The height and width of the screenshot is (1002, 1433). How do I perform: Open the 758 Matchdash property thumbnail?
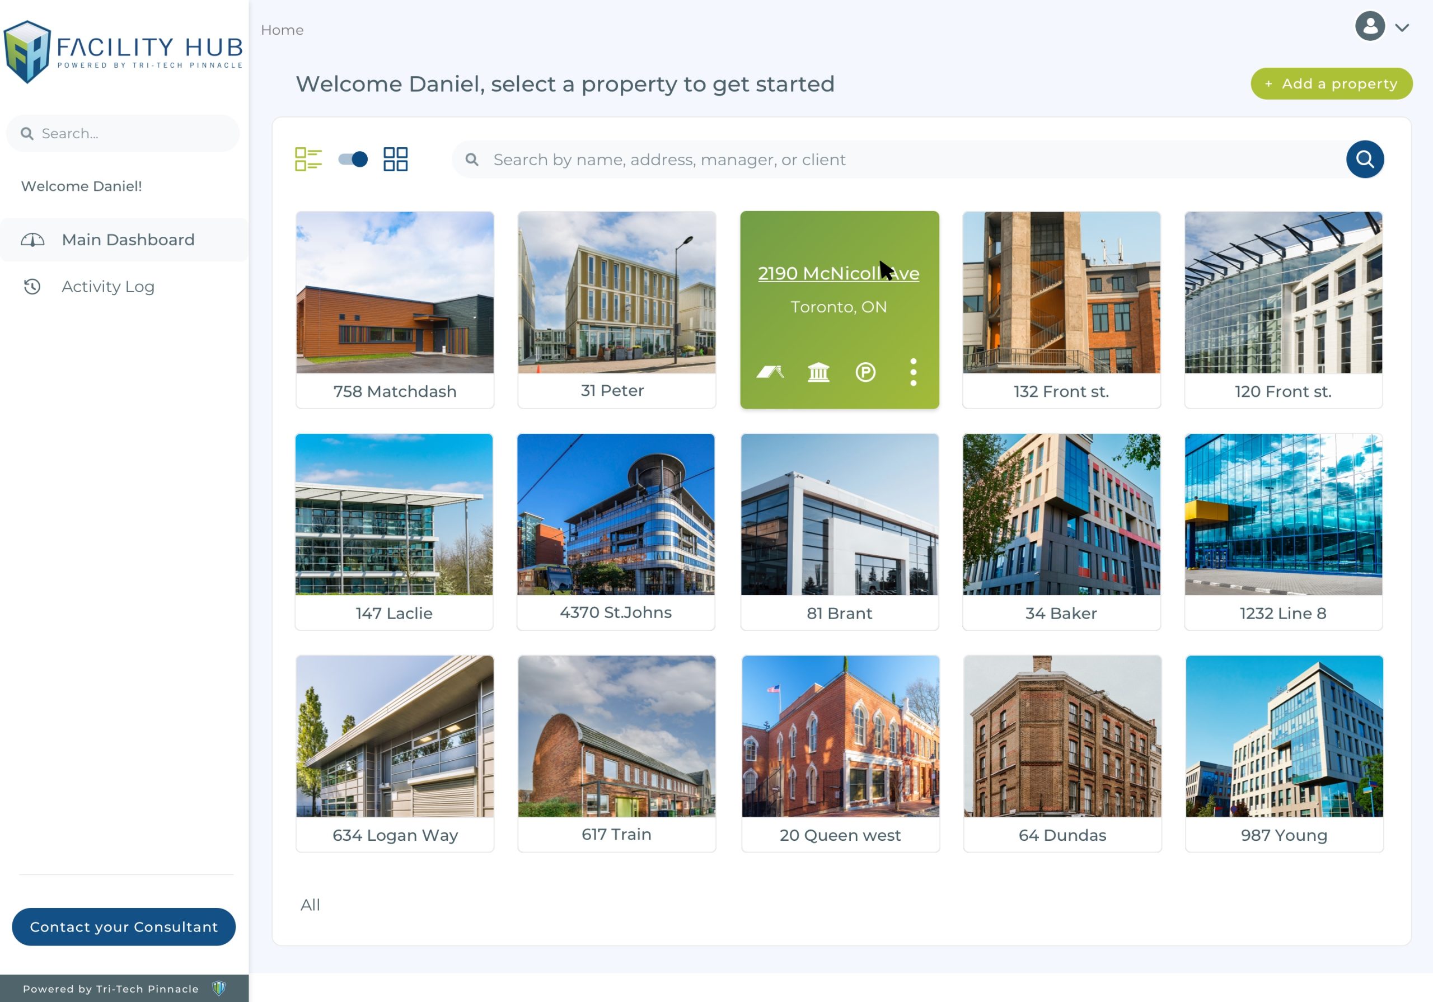click(395, 292)
